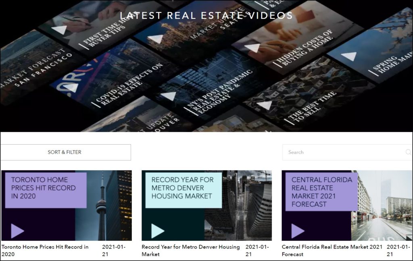This screenshot has height=261, width=413.
Task: Click play icon on NY's Post Pandemic tile
Action: click(x=169, y=96)
